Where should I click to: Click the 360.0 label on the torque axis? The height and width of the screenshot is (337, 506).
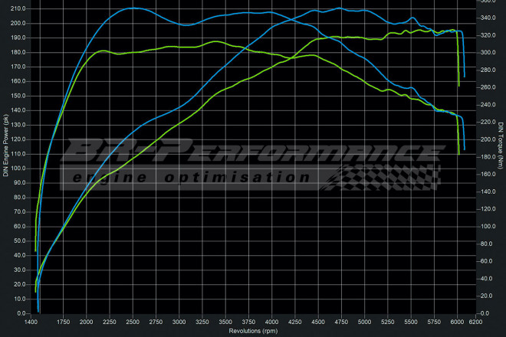(488, 2)
